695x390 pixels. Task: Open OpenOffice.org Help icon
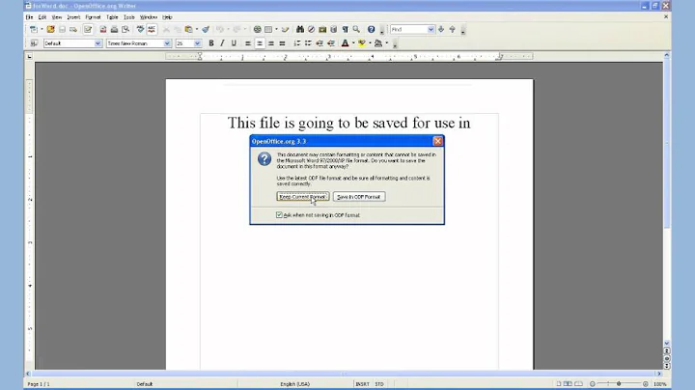(x=371, y=29)
